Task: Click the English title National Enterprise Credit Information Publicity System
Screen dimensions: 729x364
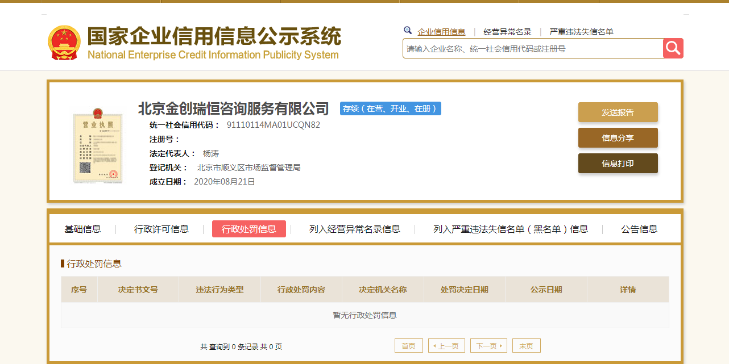Action: coord(213,55)
